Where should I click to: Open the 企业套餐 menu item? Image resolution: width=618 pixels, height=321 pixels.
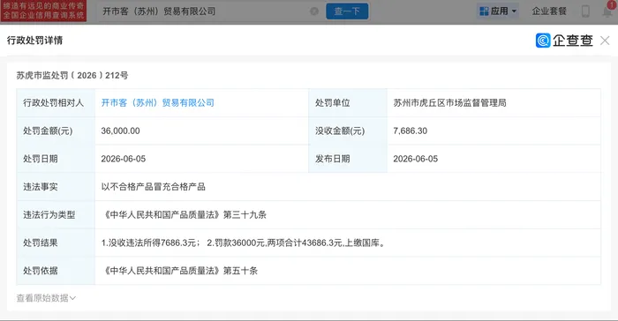[549, 11]
